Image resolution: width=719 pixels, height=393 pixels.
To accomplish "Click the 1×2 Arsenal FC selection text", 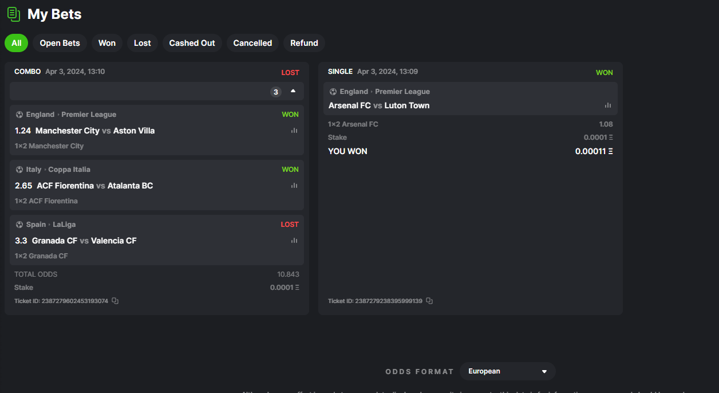I will pos(353,124).
